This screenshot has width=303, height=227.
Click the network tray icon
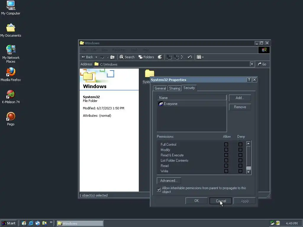273,223
